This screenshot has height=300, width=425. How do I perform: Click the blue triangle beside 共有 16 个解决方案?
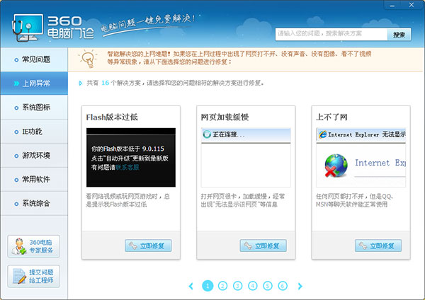[81, 83]
